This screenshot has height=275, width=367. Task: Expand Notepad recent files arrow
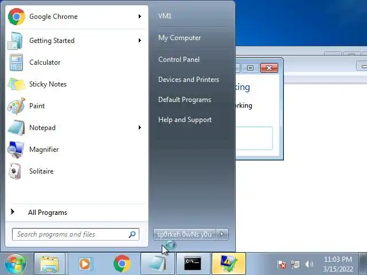[x=140, y=128]
